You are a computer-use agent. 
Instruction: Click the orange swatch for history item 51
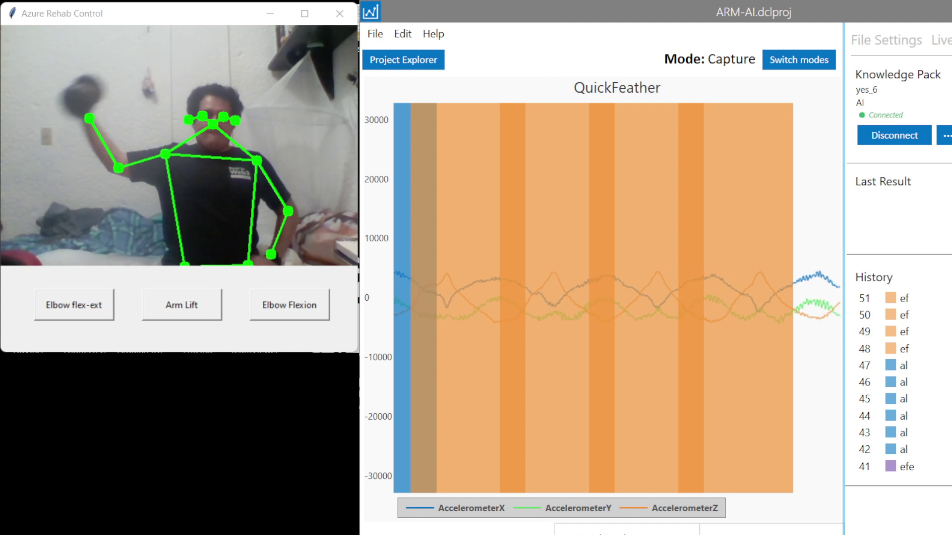(x=891, y=298)
